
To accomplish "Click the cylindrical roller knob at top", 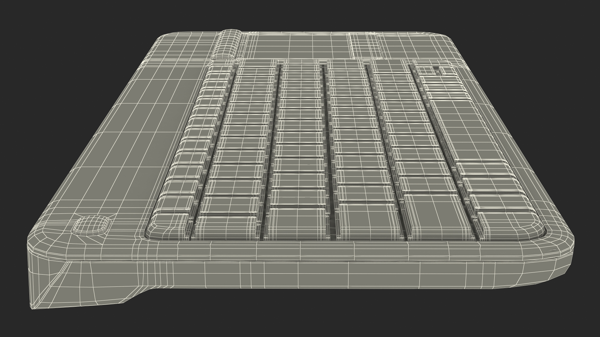I will (x=227, y=44).
